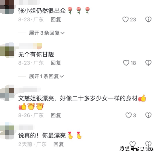Dislike the 说真的！你最漂亮 comment

(x=148, y=144)
